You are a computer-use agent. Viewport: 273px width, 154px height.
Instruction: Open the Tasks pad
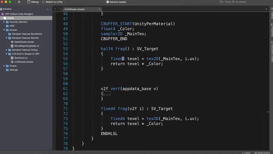(x=246, y=153)
